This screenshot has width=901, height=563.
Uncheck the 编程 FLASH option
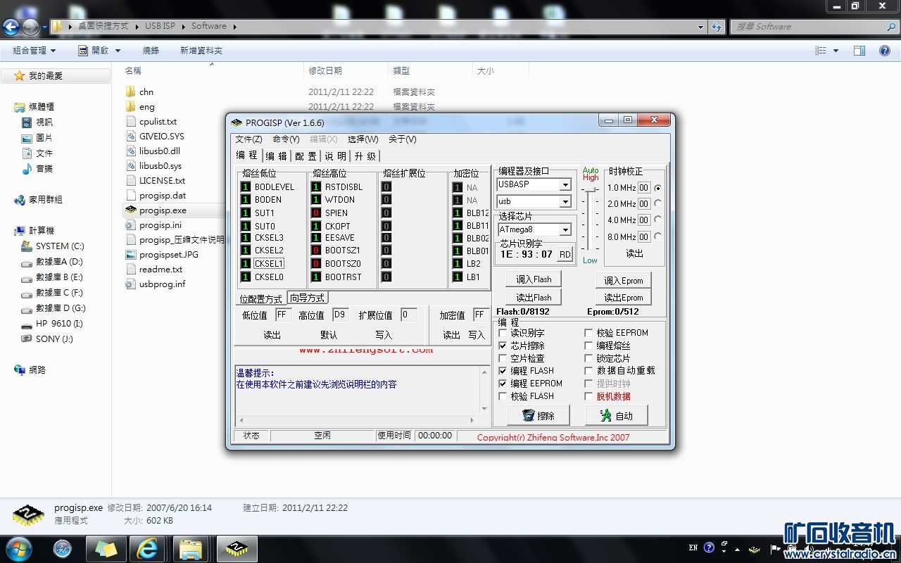tap(503, 371)
